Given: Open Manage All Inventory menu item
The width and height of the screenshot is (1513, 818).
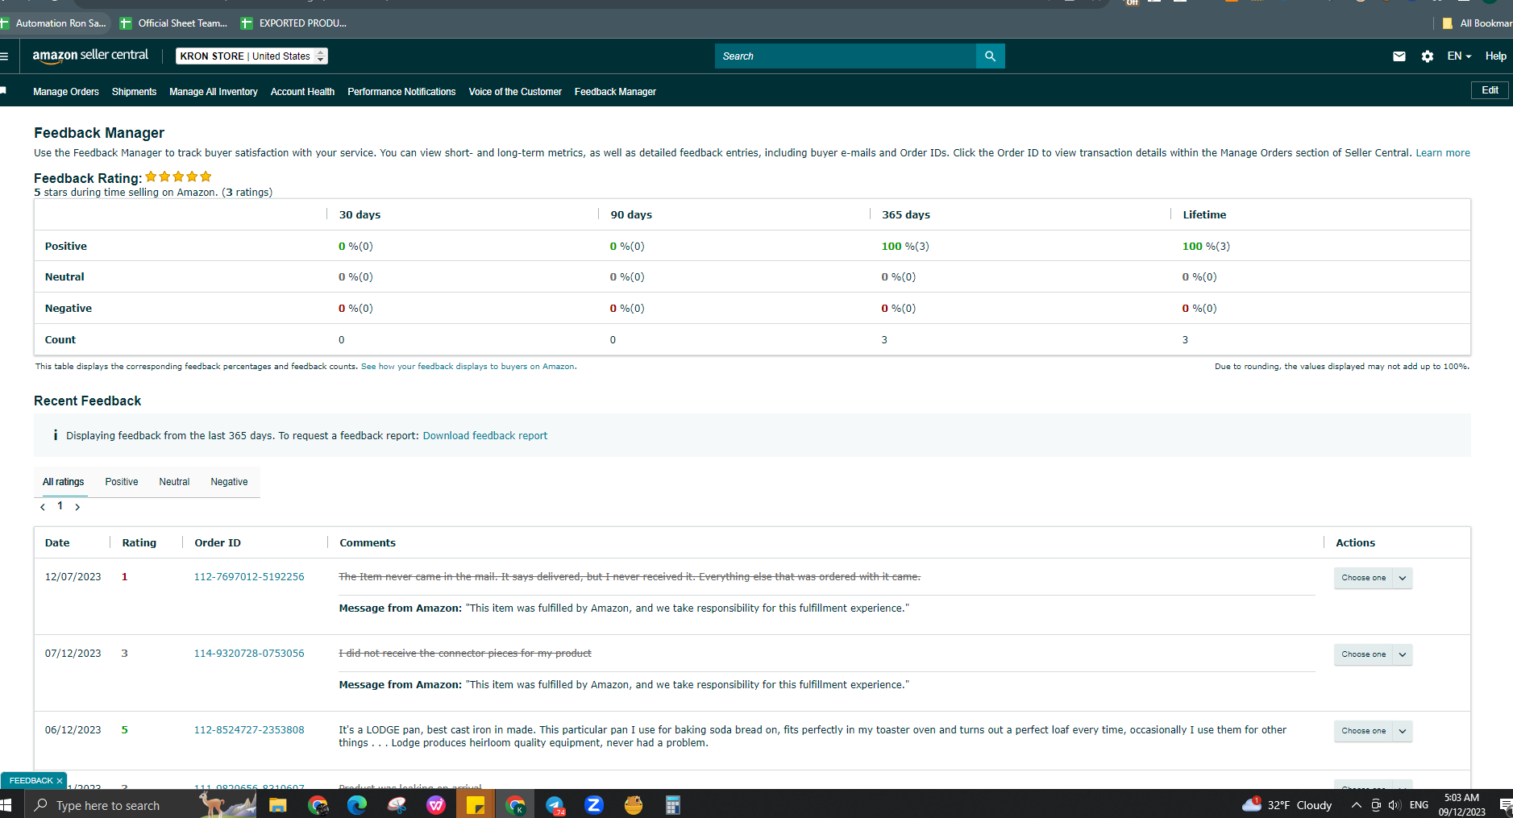Looking at the screenshot, I should (214, 92).
